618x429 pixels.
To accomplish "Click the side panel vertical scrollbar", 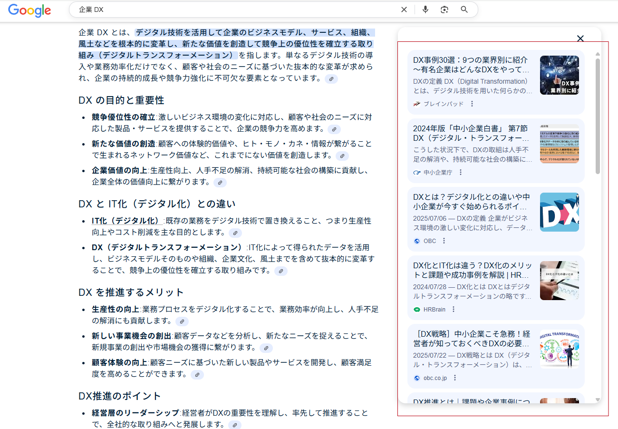I will (598, 117).
